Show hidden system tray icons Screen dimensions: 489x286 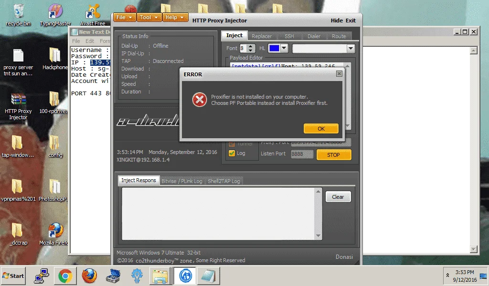[447, 276]
